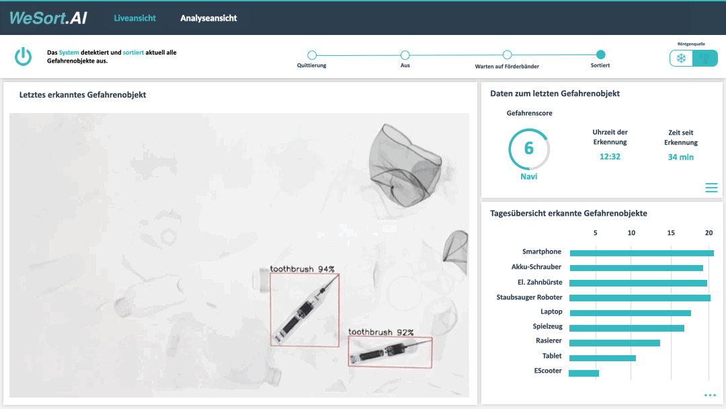Screen dimensions: 726x409
Task: Toggle the Warten auf Förderbänder step
Action: [x=507, y=55]
